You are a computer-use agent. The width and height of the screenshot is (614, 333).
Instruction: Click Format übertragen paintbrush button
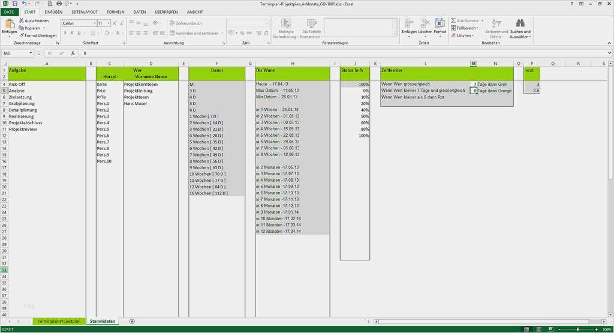38,35
